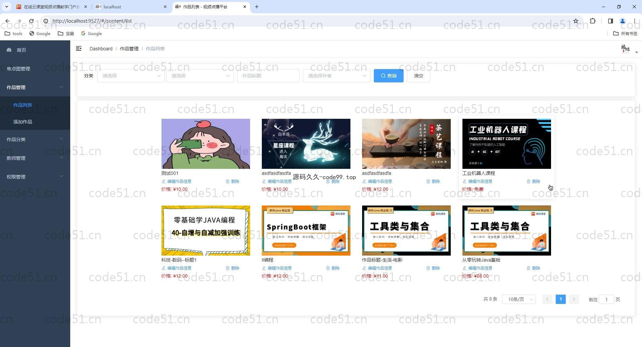Collapse the 作品管理 sidebar section

[35, 87]
